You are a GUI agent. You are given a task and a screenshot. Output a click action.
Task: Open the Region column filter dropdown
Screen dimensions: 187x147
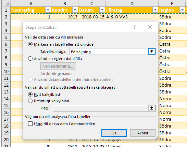[x=182, y=10]
